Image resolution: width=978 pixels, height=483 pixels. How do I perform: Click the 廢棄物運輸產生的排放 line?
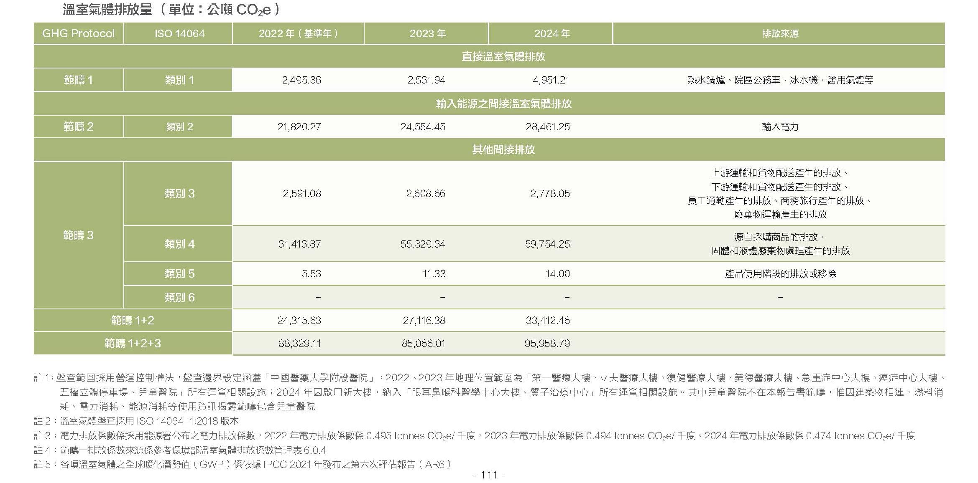pos(780,214)
